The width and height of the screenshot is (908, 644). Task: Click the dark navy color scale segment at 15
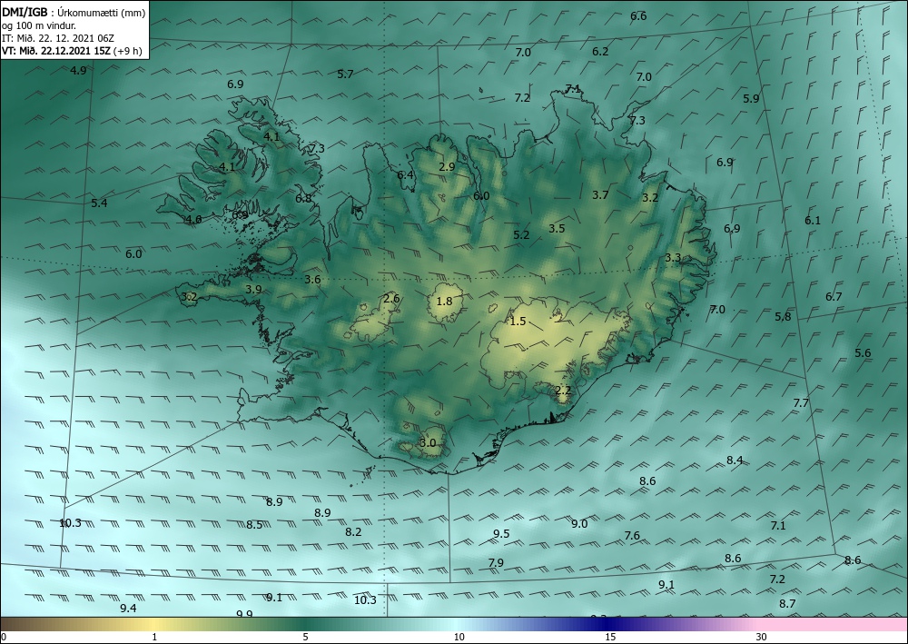click(x=610, y=624)
